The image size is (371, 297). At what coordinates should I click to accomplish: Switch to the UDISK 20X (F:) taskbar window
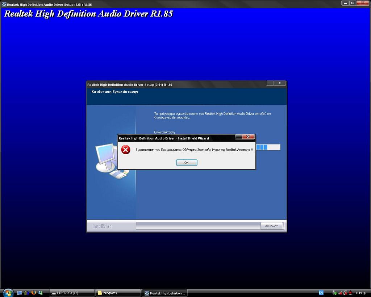click(x=71, y=293)
